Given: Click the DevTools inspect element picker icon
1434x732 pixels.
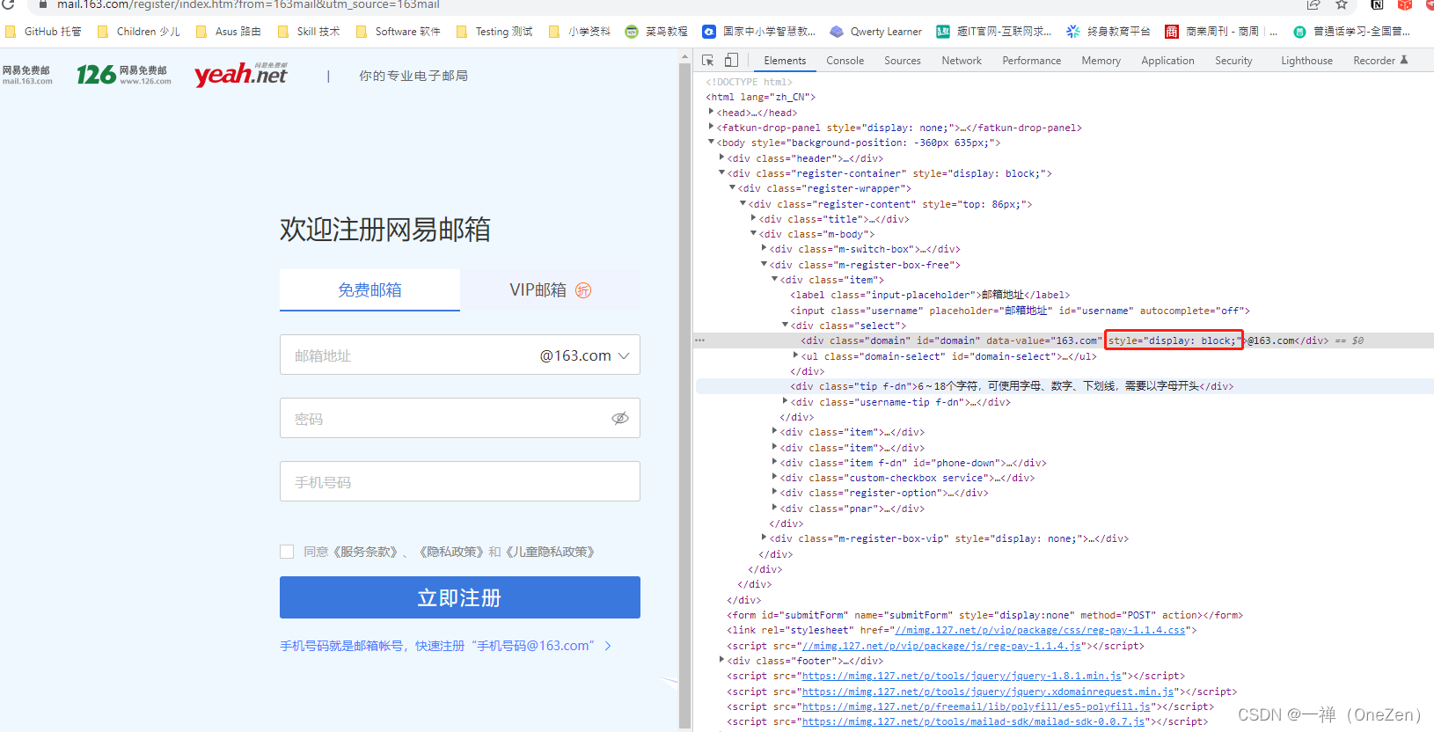Looking at the screenshot, I should pyautogui.click(x=708, y=61).
